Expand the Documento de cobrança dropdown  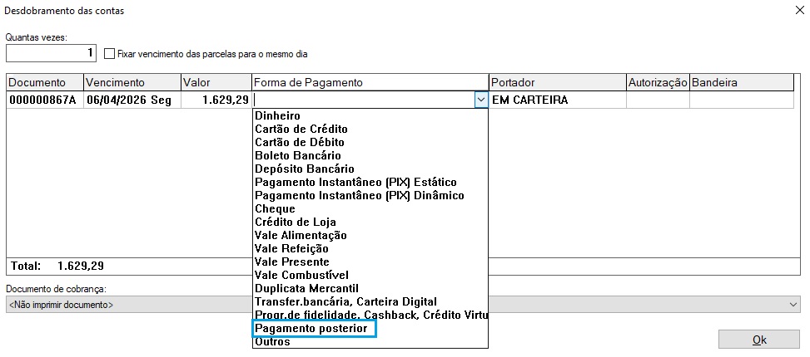(793, 305)
